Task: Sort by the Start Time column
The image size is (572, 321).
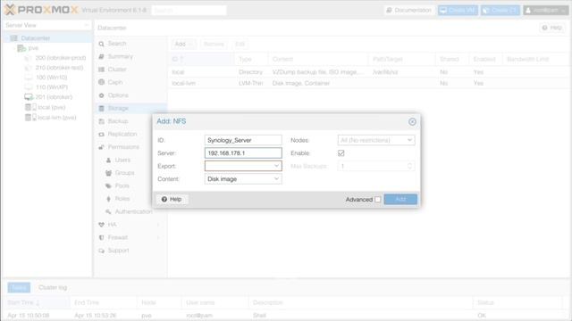Action: click(x=36, y=302)
